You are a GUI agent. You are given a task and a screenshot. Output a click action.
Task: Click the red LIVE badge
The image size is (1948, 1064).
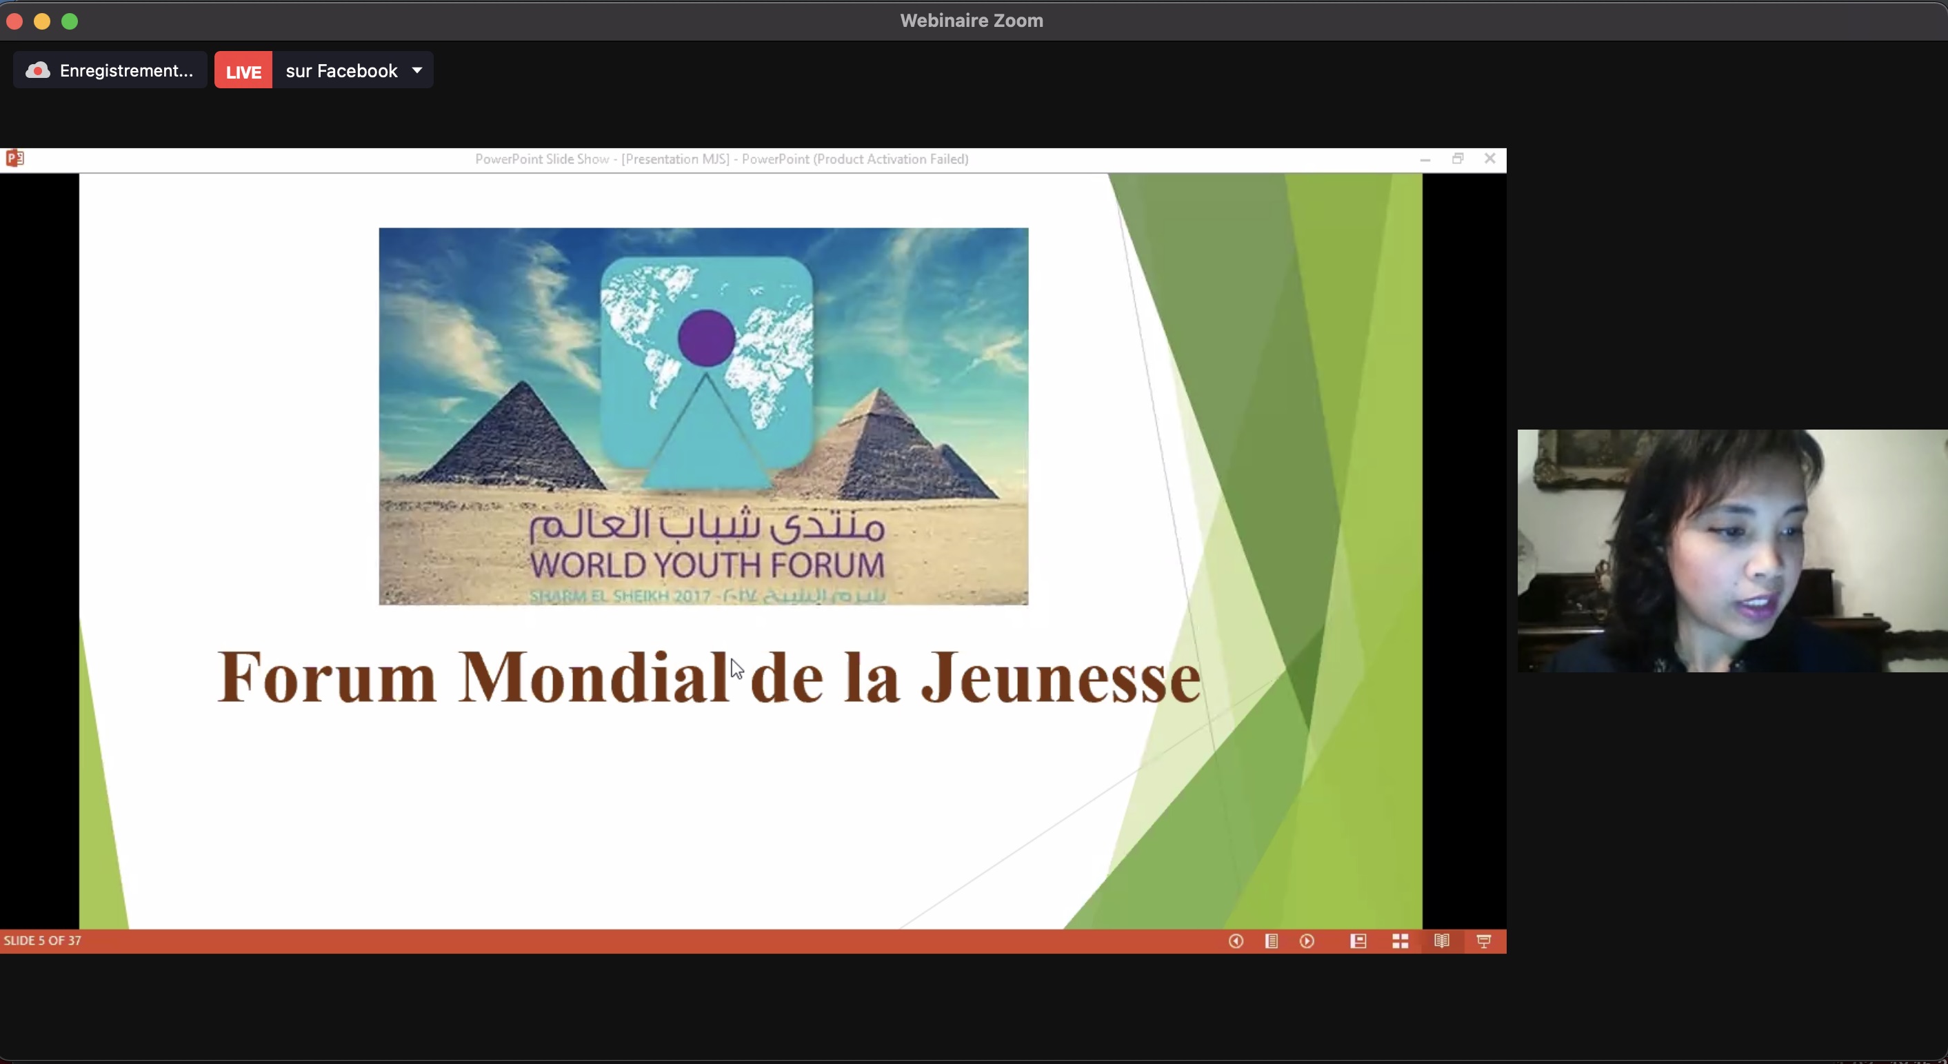pyautogui.click(x=243, y=71)
